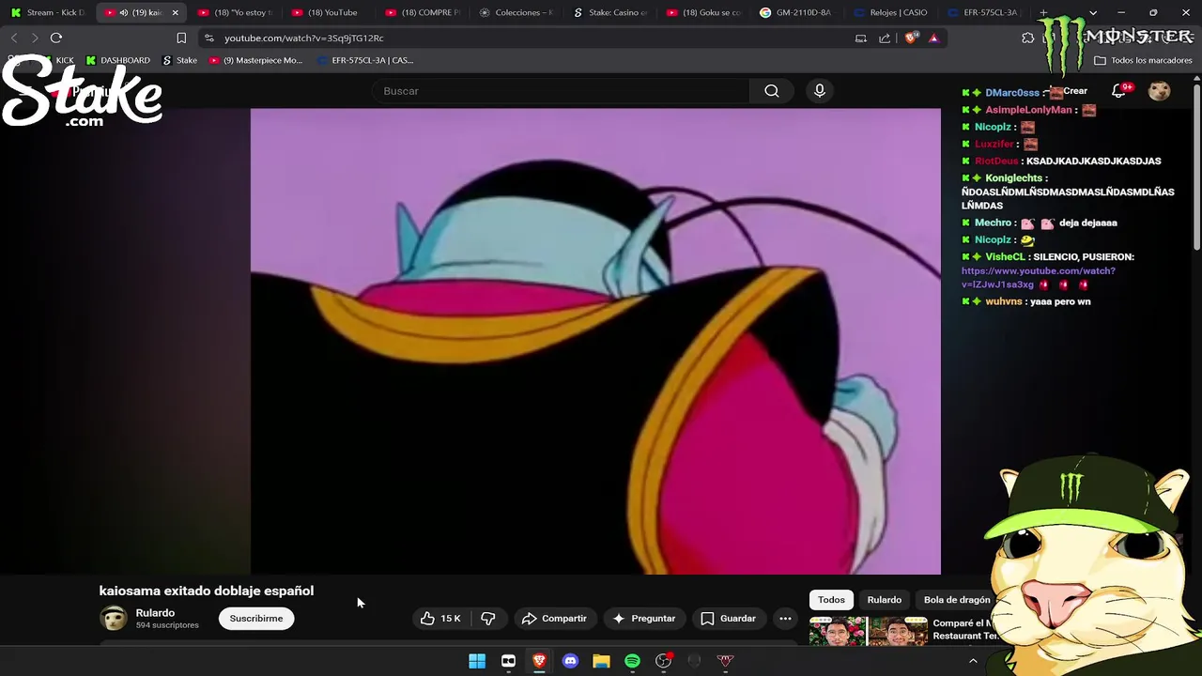Switch to the Colecciones tab
The height and width of the screenshot is (676, 1202).
pos(516,12)
